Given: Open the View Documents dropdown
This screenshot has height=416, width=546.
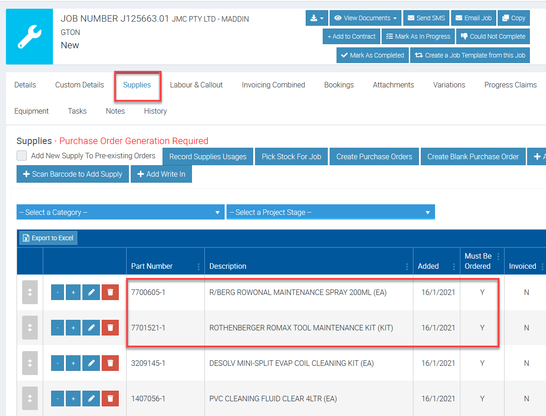Looking at the screenshot, I should pyautogui.click(x=366, y=18).
